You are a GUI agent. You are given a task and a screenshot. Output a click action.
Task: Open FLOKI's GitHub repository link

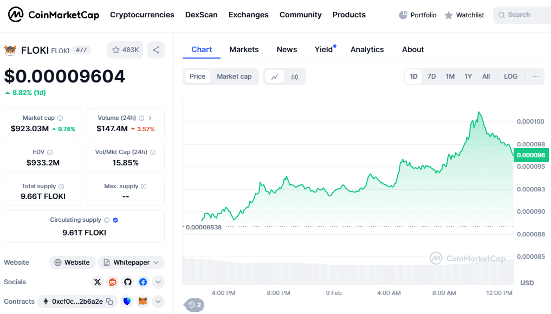[128, 282]
